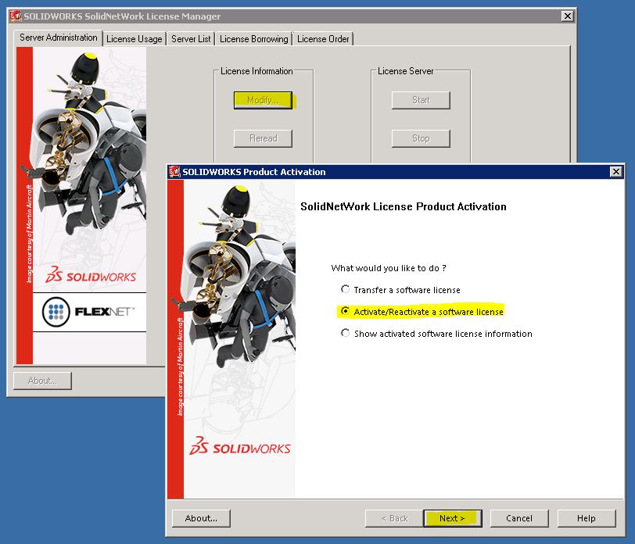
Task: Select Activate/Reactivate a software license option
Action: click(x=346, y=311)
